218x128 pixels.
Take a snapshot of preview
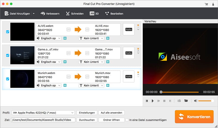(179, 101)
